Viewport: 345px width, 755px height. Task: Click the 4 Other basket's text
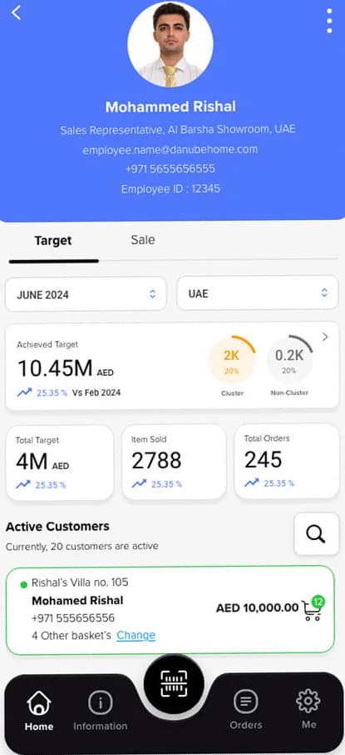tap(71, 635)
